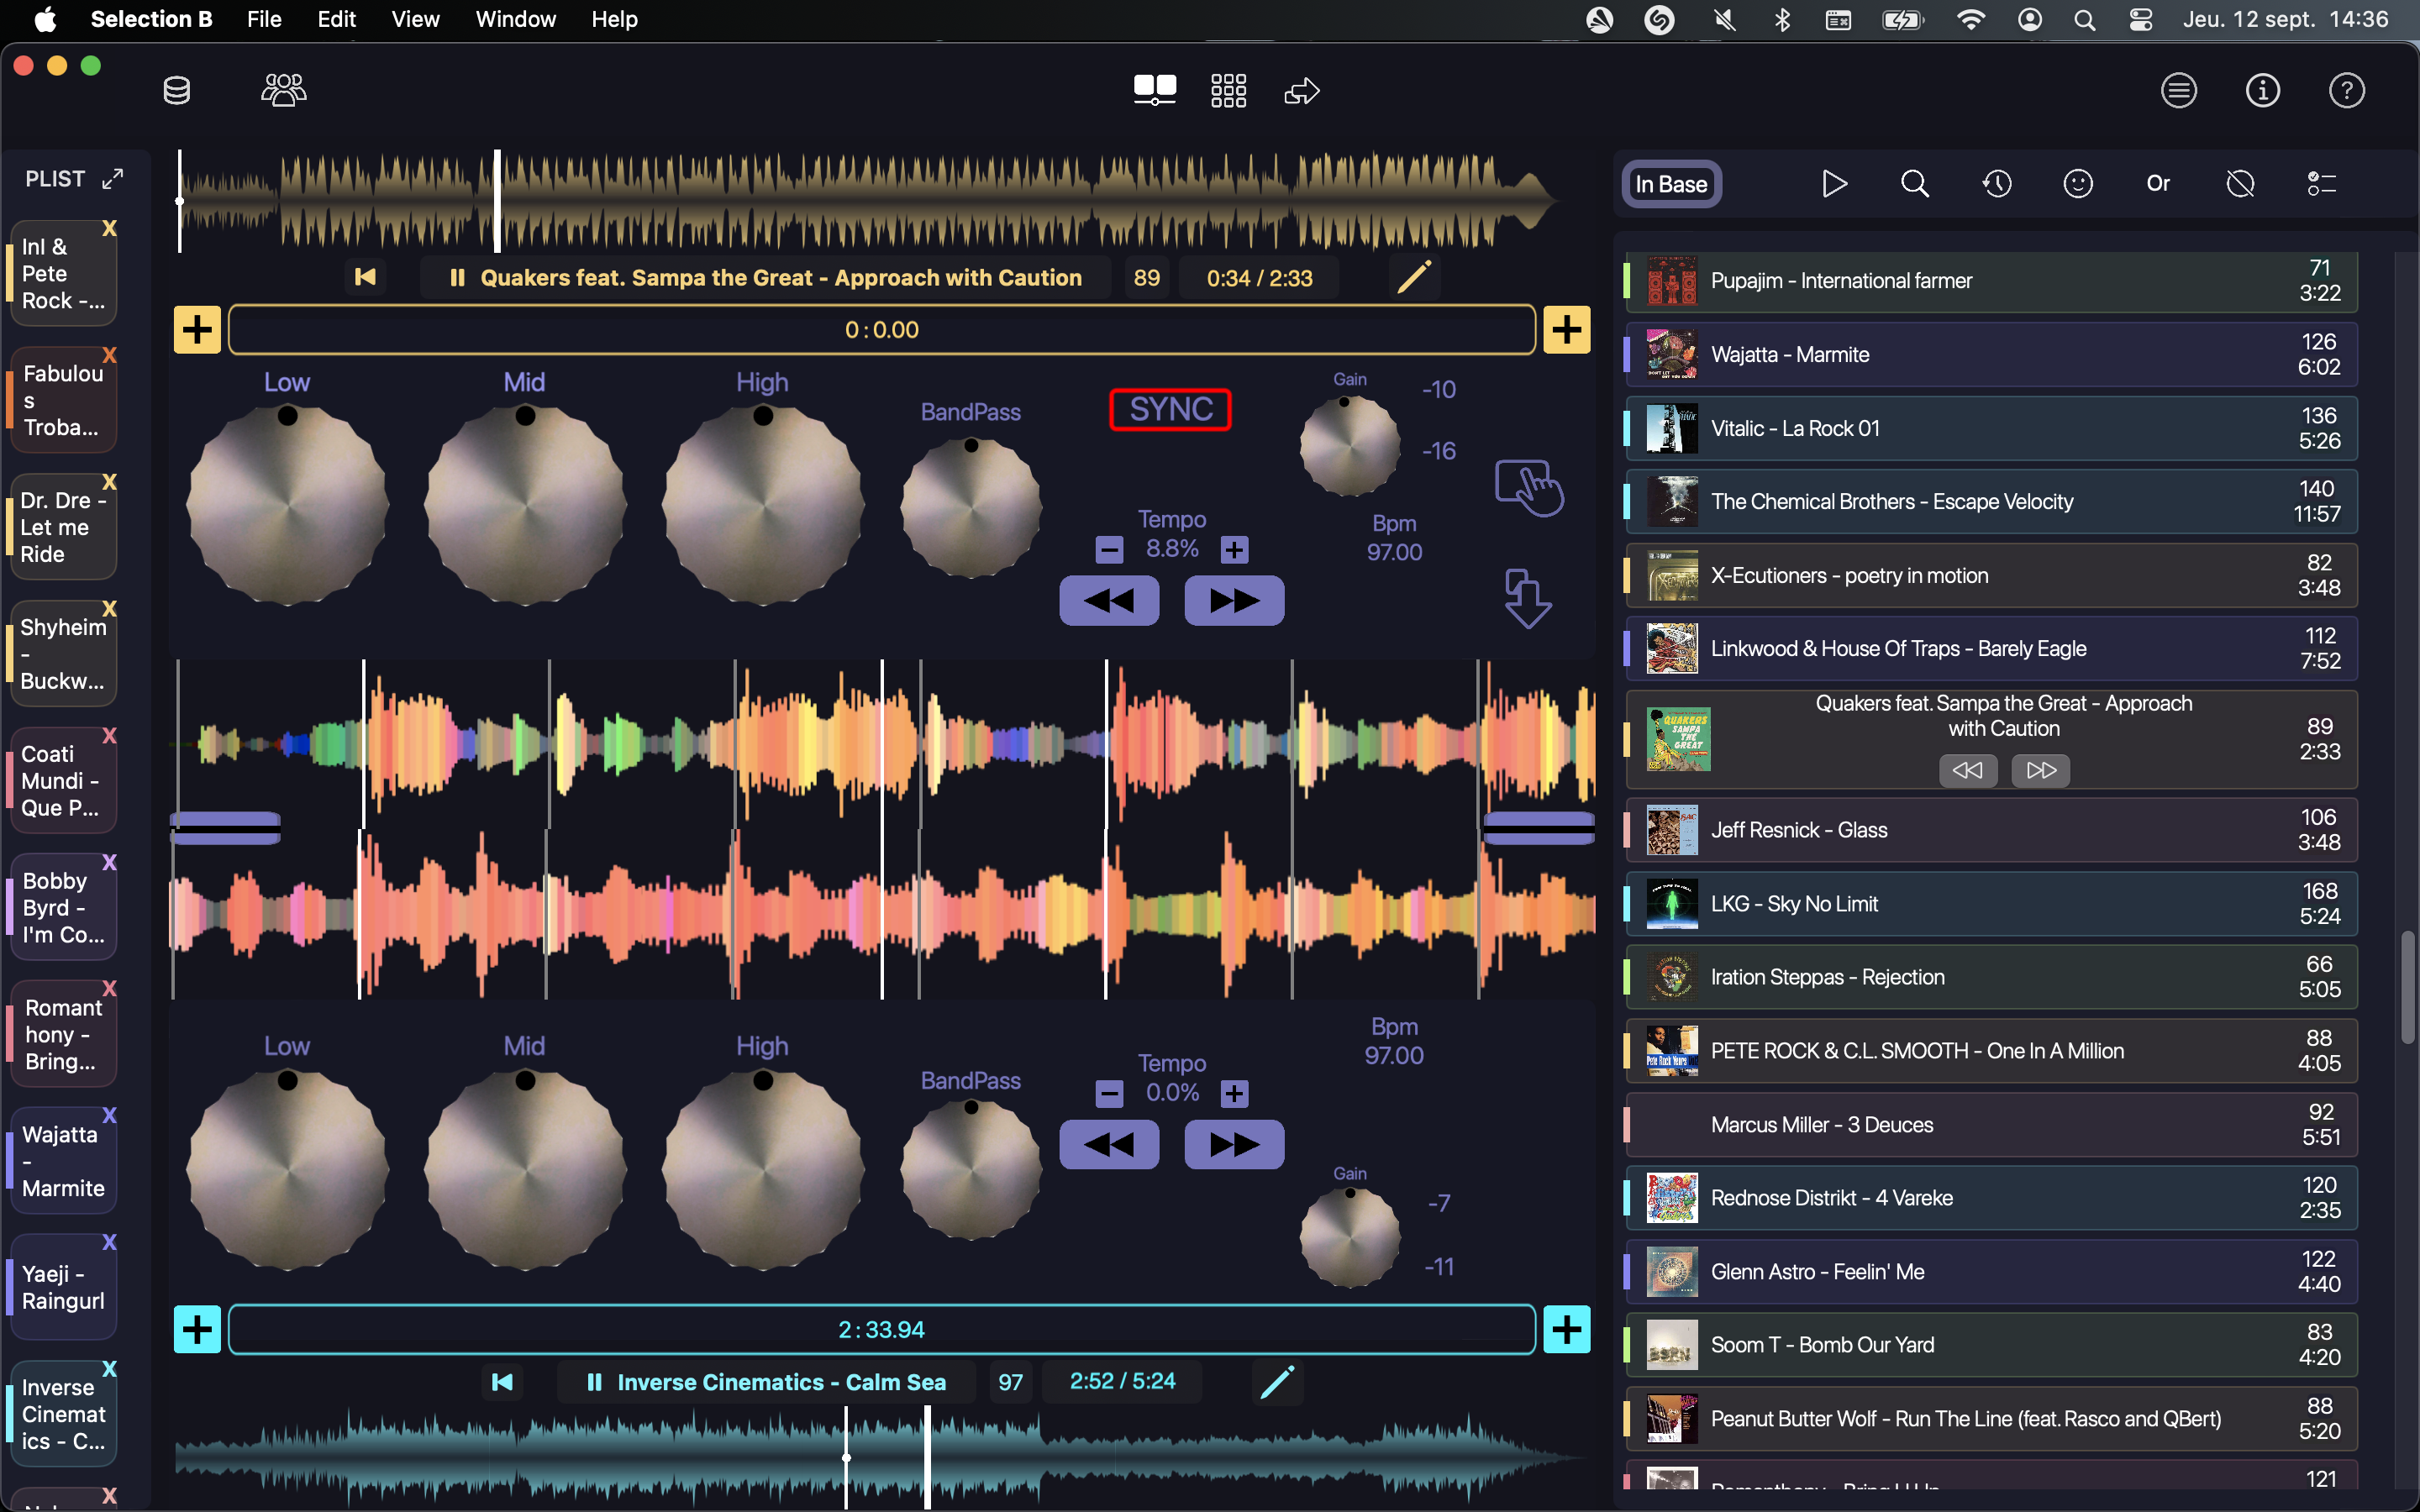This screenshot has width=2420, height=1512.
Task: Rewind the bottom deck
Action: (1109, 1145)
